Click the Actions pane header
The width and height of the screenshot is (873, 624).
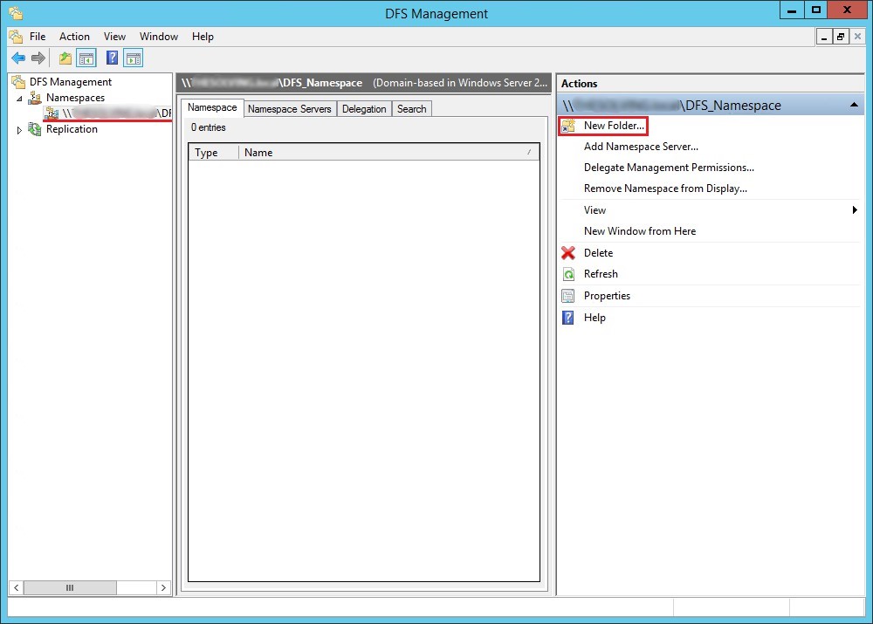[711, 84]
